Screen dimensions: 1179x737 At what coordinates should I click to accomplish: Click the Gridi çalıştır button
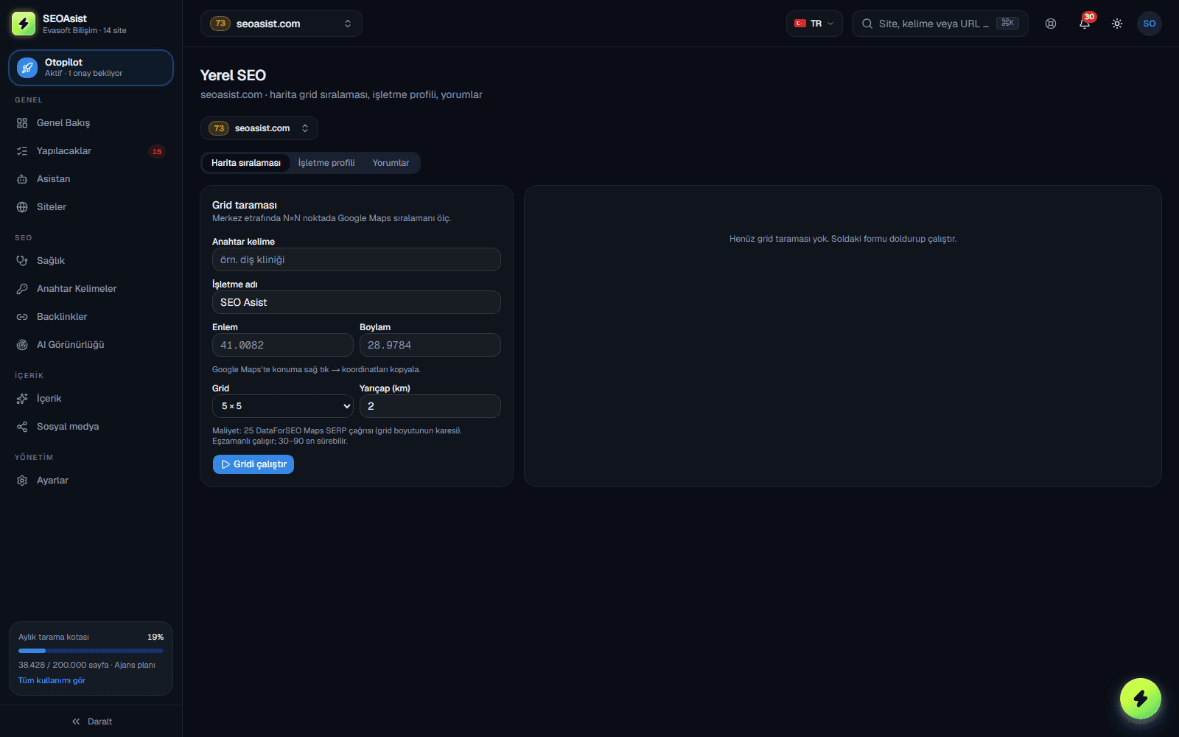pos(253,464)
